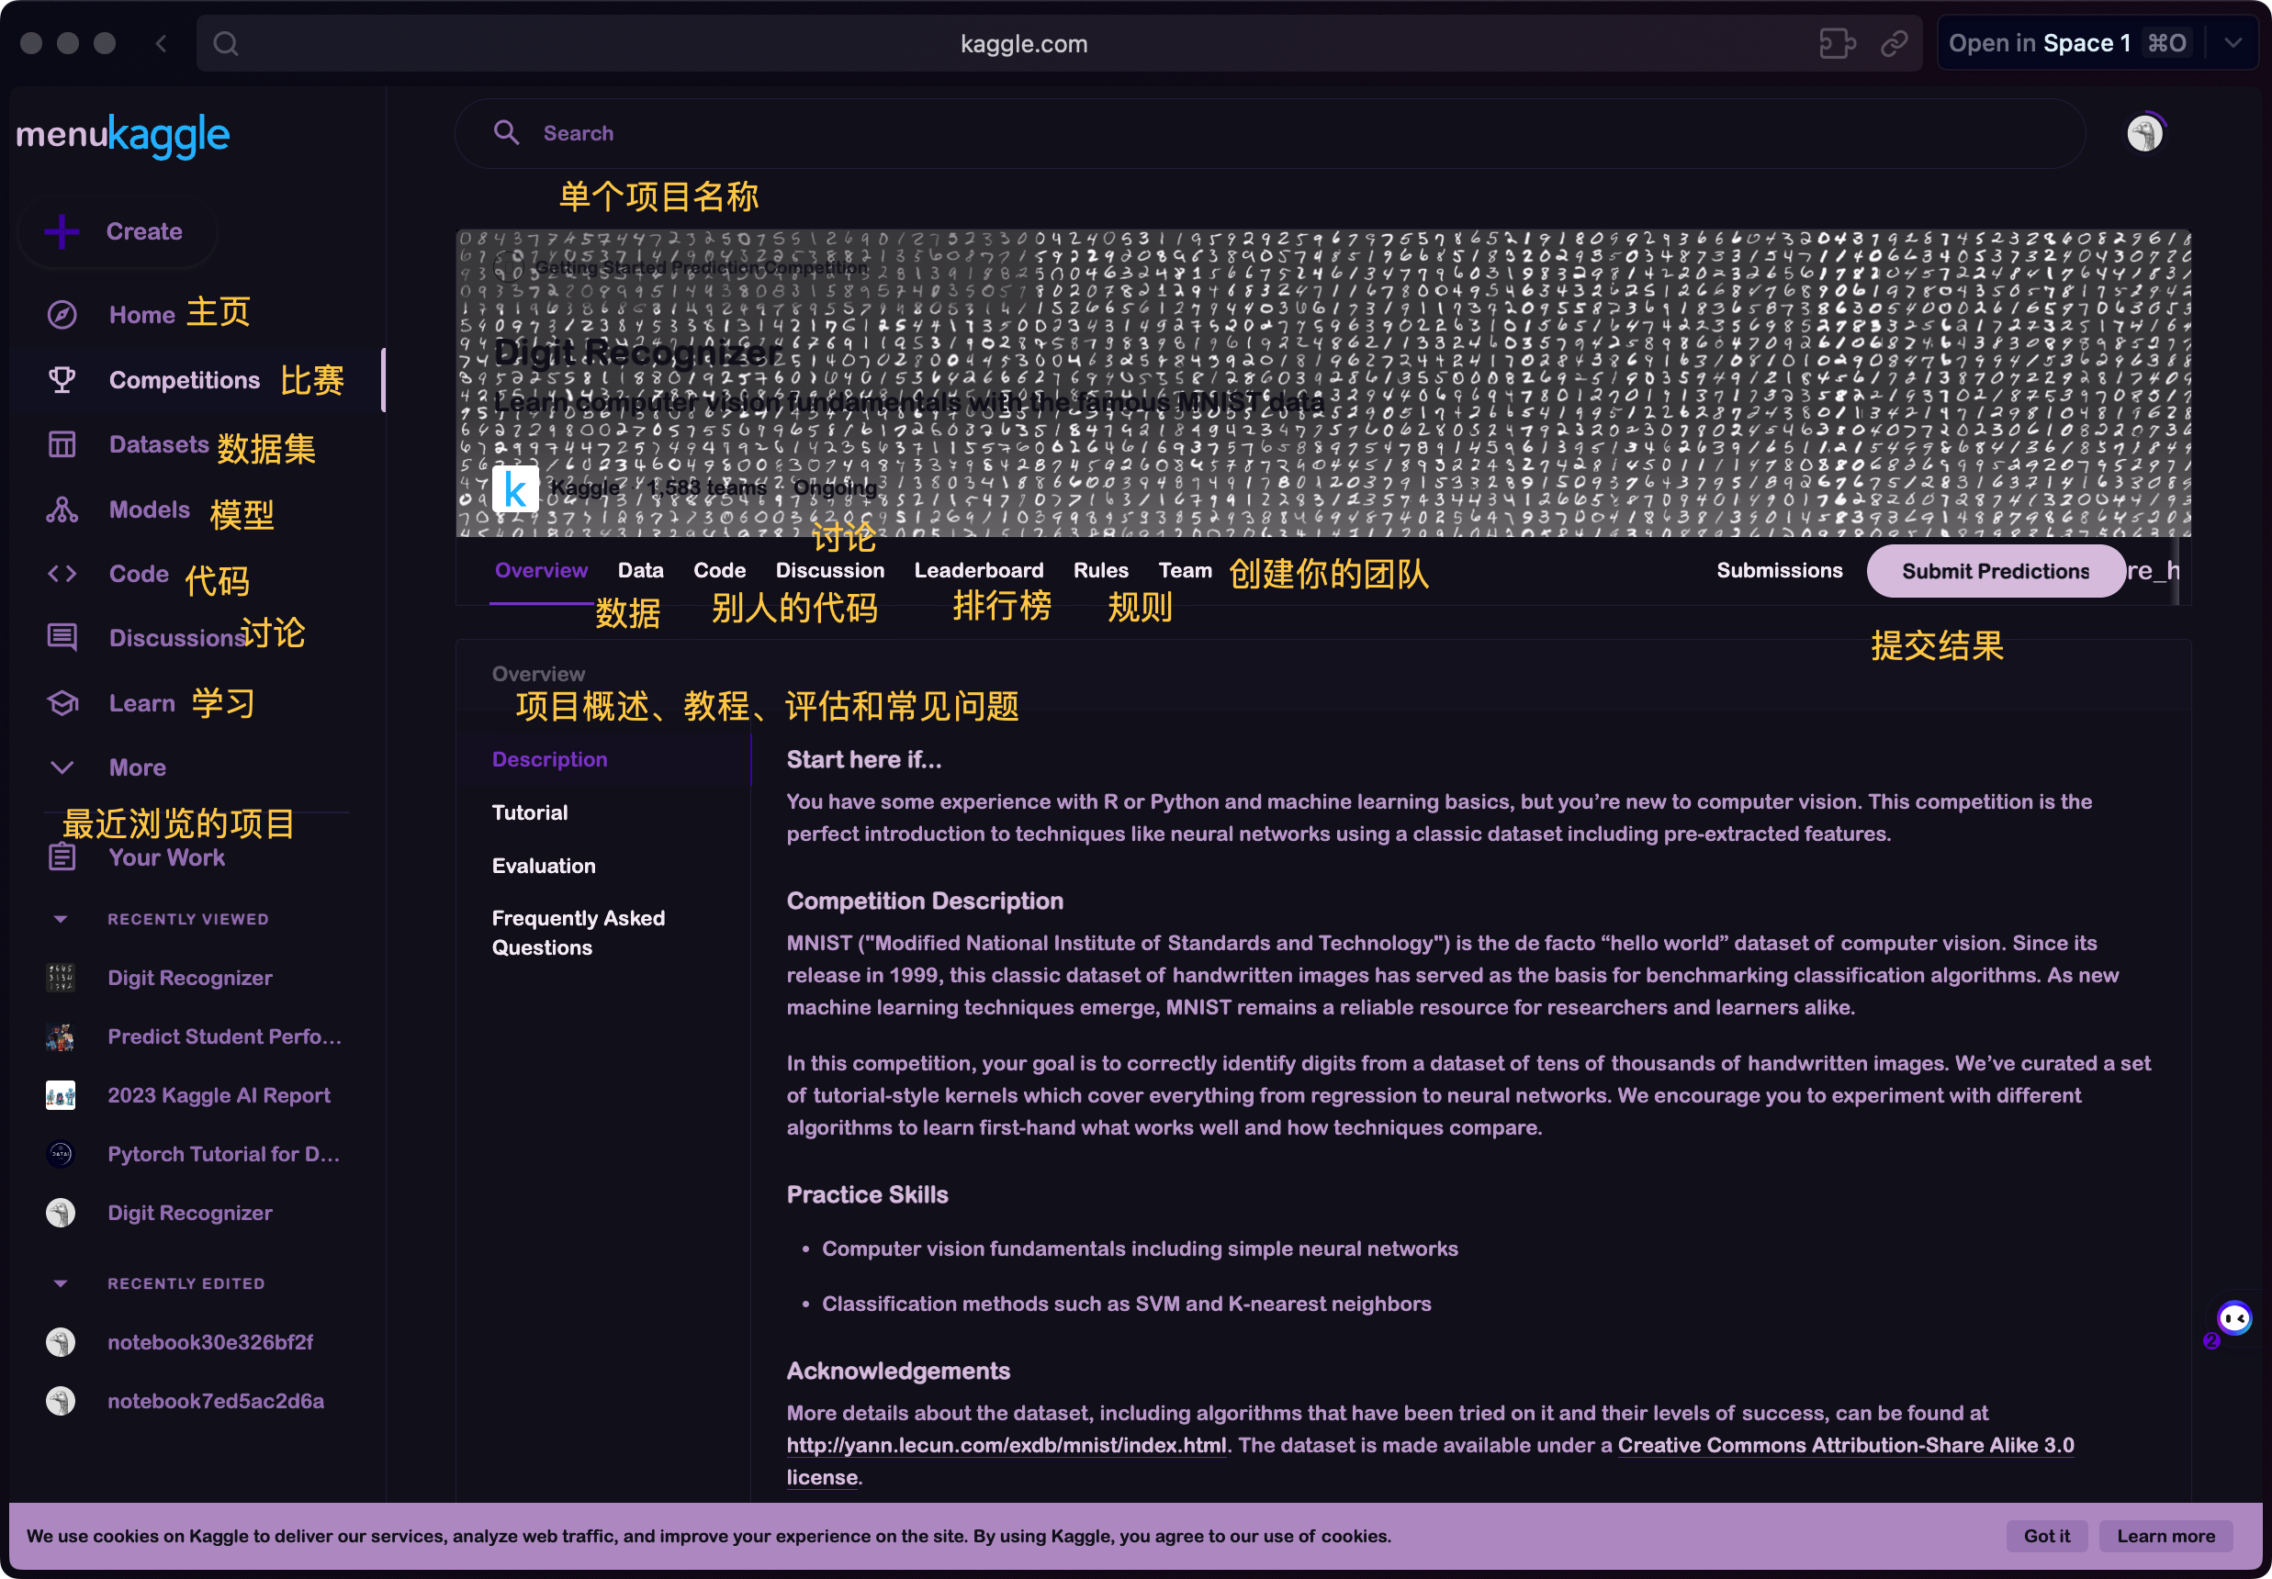This screenshot has width=2272, height=1579.
Task: Click the Kaggle organizer logo icon
Action: pyautogui.click(x=515, y=488)
